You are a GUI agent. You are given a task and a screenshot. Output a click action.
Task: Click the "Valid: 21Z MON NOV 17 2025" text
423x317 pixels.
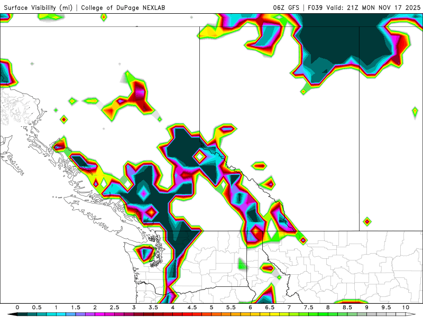(x=373, y=7)
